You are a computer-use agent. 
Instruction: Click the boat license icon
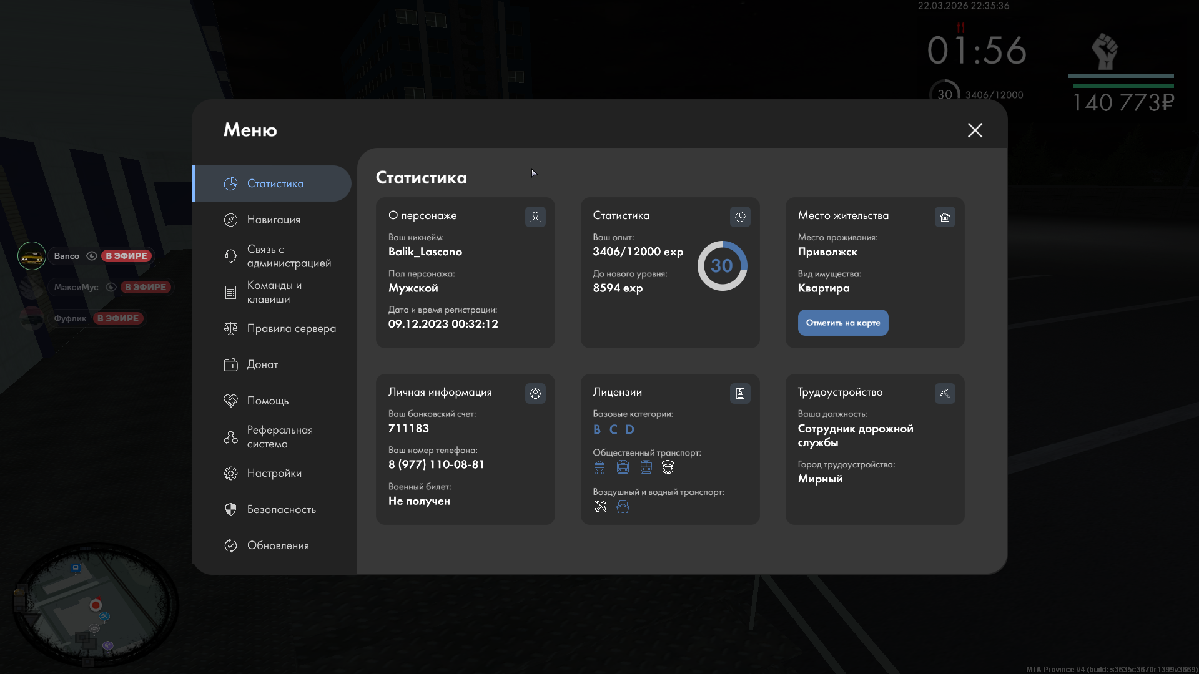623,507
